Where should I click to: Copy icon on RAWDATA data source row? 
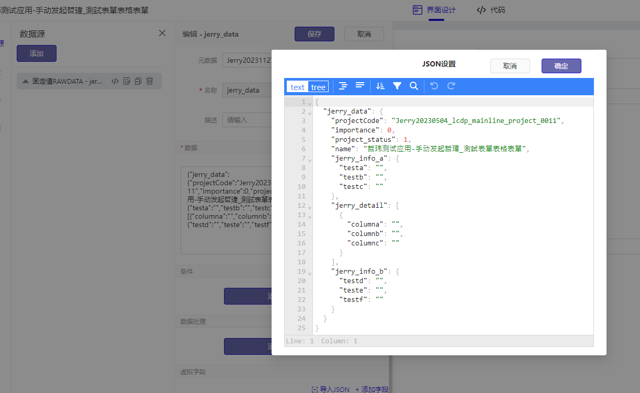click(138, 81)
